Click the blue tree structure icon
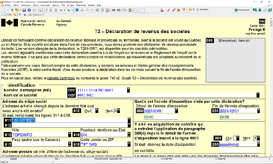The width and height of the screenshot is (273, 164). pyautogui.click(x=82, y=10)
